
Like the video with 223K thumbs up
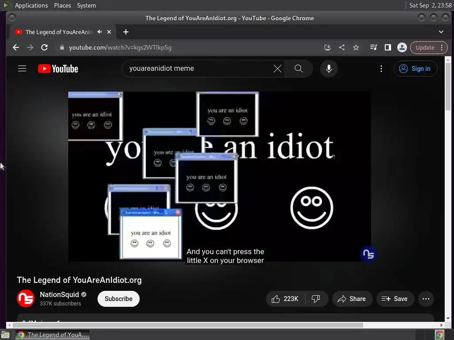285,299
